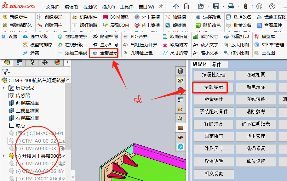Click the Home icon in title bar

pyautogui.click(x=176, y=6)
